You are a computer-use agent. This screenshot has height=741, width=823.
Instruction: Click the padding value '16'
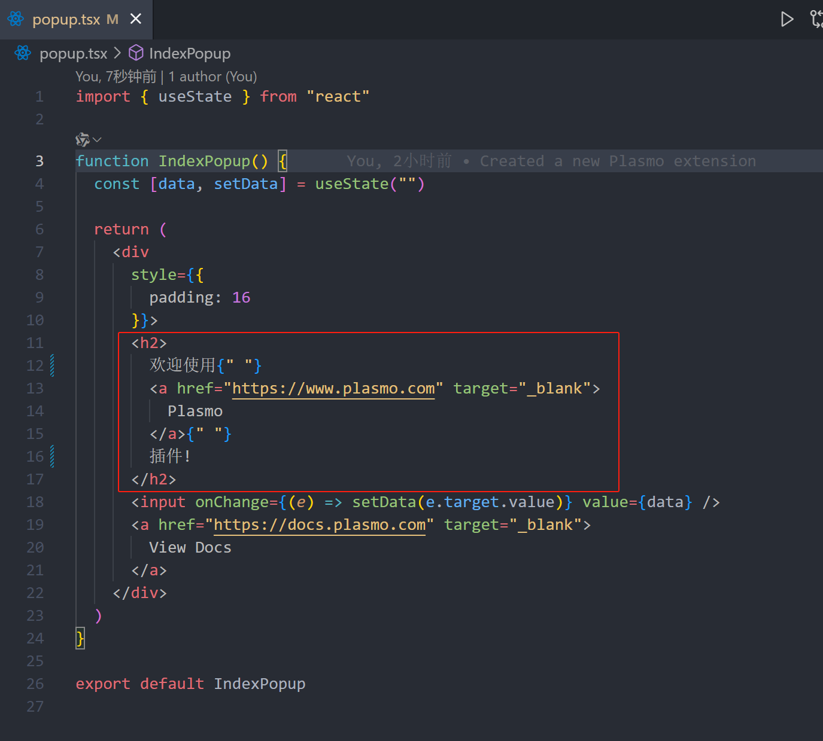coord(241,297)
